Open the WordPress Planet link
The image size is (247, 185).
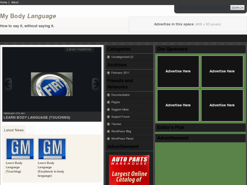(122, 138)
